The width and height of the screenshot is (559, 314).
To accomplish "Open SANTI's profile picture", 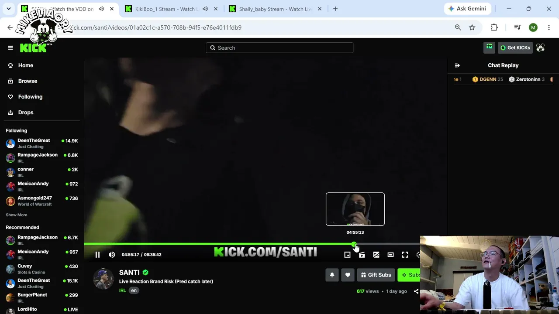I will click(x=104, y=279).
